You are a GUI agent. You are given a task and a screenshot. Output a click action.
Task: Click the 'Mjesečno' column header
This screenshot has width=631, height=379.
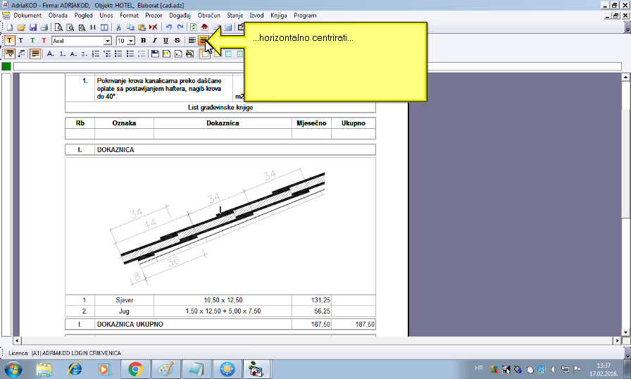tap(311, 123)
